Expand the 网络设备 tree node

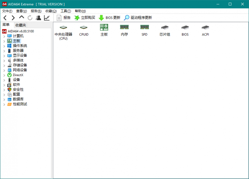click(4, 70)
